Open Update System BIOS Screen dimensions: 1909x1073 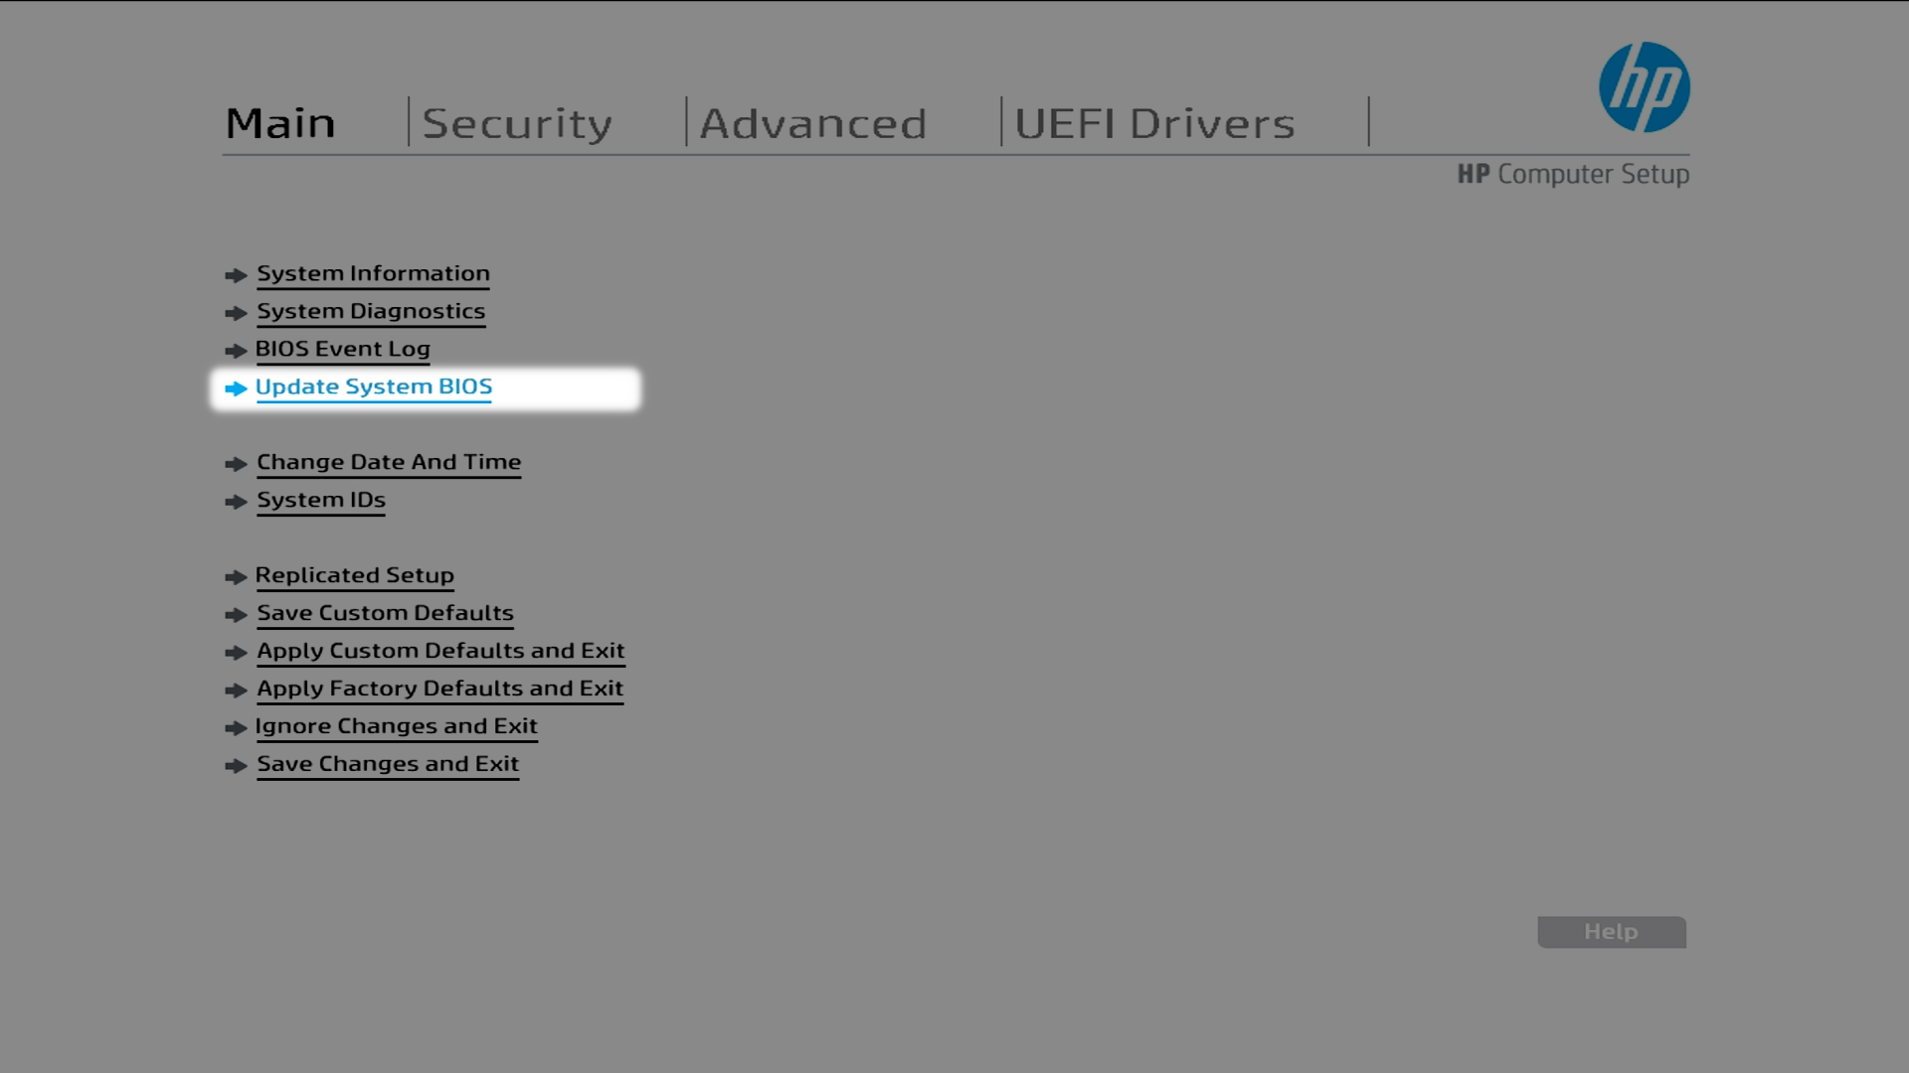point(374,387)
